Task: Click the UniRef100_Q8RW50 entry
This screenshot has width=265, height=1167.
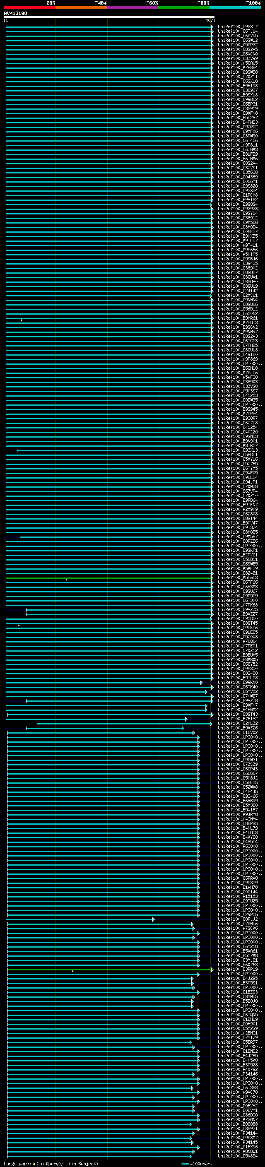Action: pos(238,136)
